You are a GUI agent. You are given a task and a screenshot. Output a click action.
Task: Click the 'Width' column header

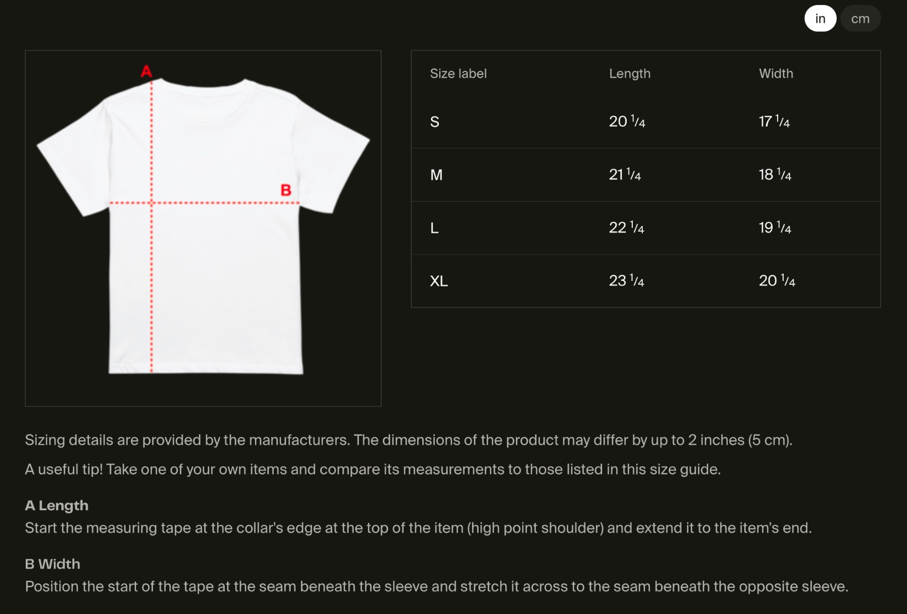tap(775, 74)
